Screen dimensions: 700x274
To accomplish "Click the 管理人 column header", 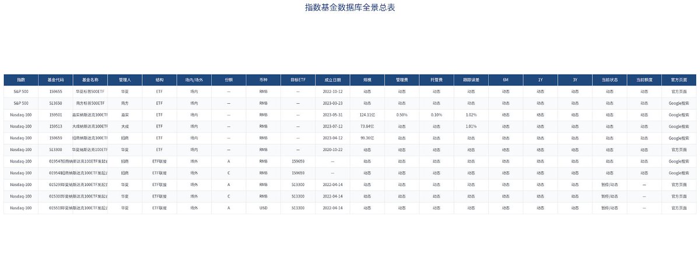I will pyautogui.click(x=125, y=80).
